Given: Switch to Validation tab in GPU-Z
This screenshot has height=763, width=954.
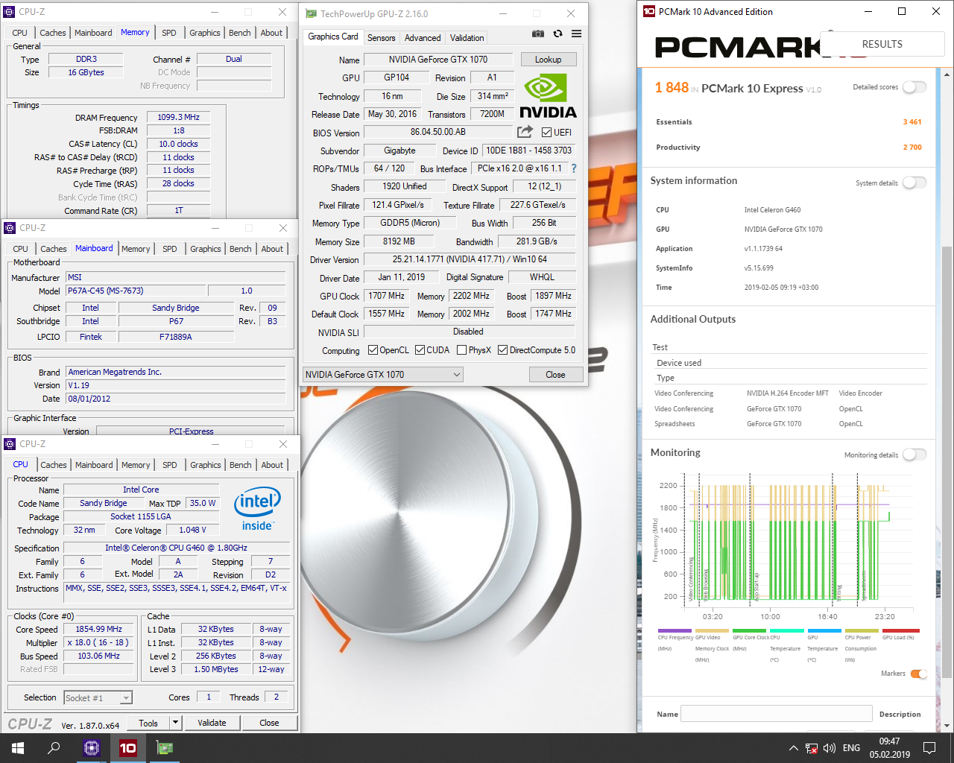Looking at the screenshot, I should [467, 38].
